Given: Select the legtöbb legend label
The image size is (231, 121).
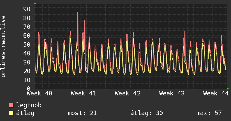Looking at the screenshot, I should (29, 105).
